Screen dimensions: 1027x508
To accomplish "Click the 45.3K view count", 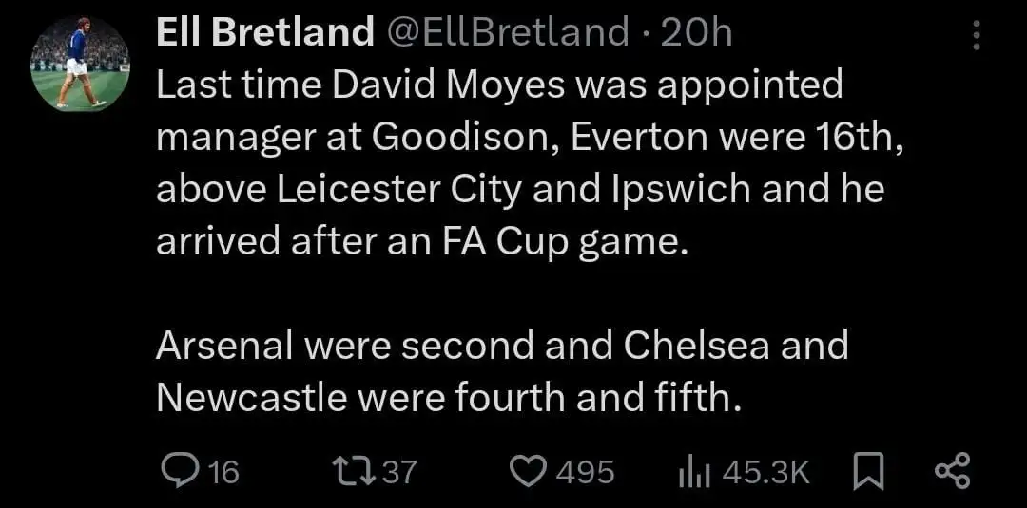I will tap(765, 471).
